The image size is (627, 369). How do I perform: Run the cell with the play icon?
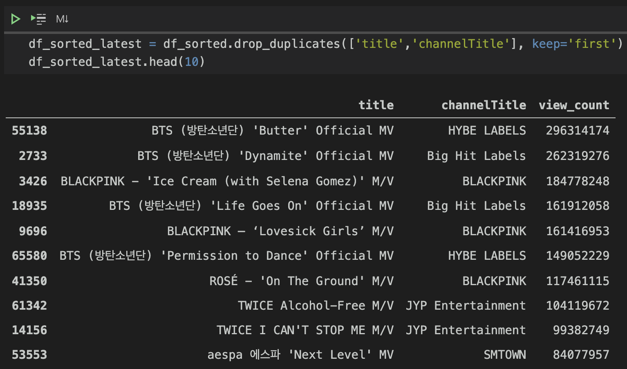(16, 19)
